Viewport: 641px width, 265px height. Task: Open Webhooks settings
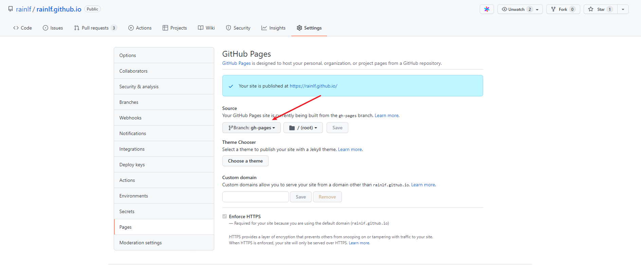tap(164, 118)
